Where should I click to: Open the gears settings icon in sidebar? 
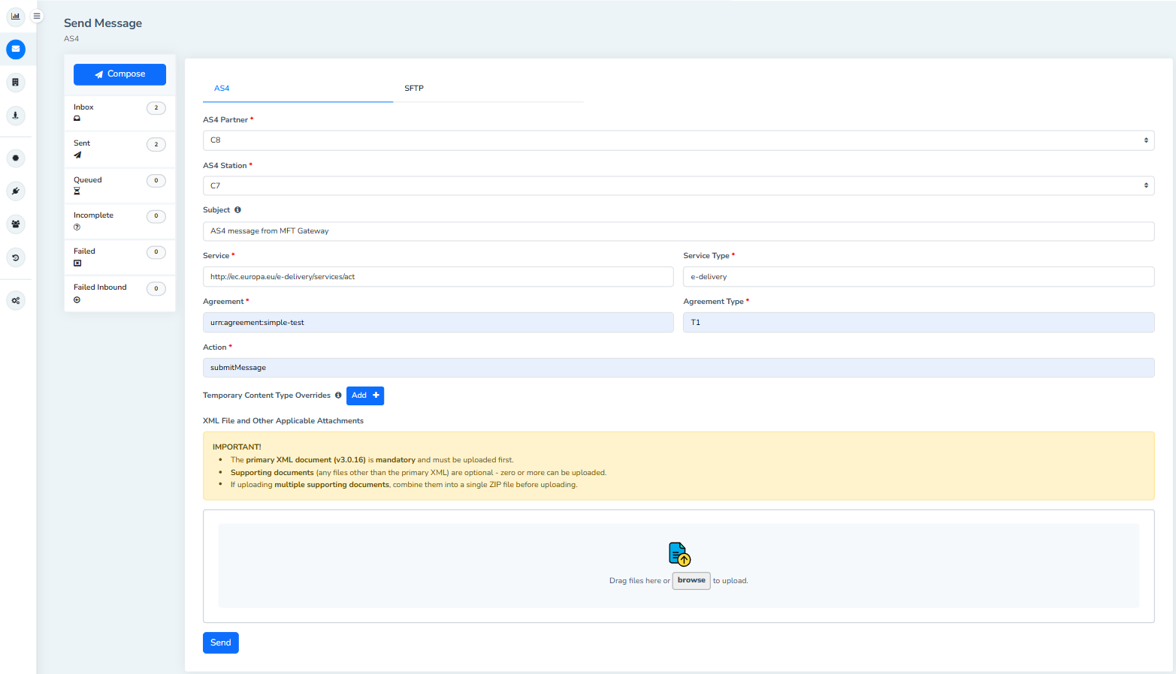(x=15, y=300)
